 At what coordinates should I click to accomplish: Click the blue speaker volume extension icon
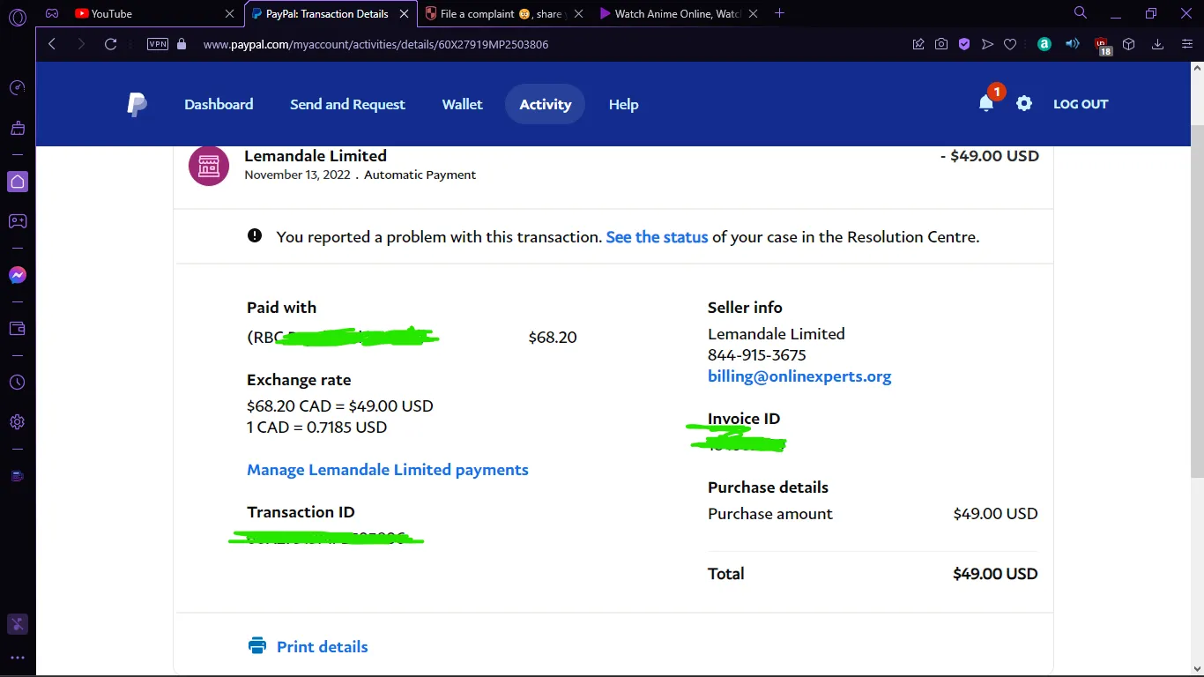[1073, 44]
